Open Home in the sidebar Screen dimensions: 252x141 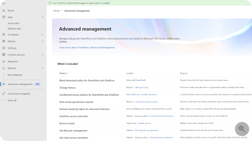11,11
